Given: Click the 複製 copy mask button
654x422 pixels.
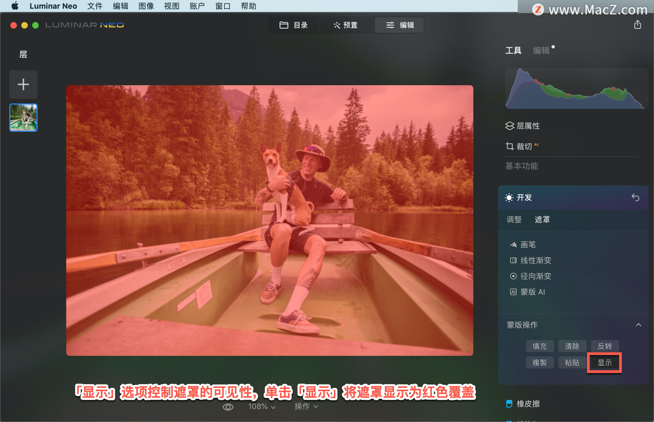Looking at the screenshot, I should point(540,362).
